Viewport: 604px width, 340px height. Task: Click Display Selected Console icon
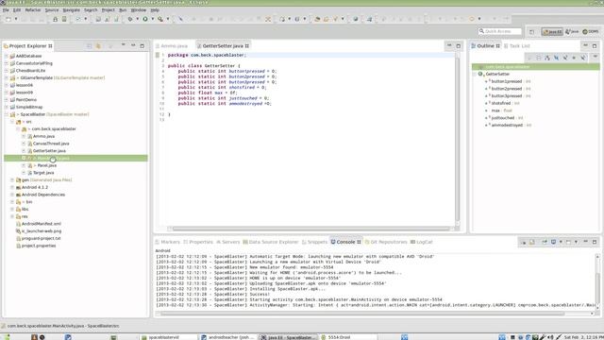point(554,242)
